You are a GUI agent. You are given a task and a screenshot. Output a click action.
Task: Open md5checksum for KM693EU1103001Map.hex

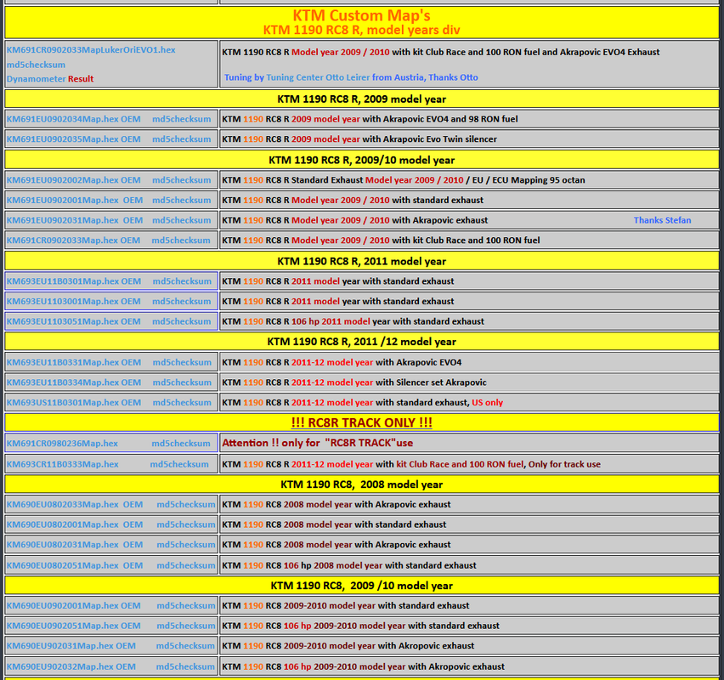[182, 301]
